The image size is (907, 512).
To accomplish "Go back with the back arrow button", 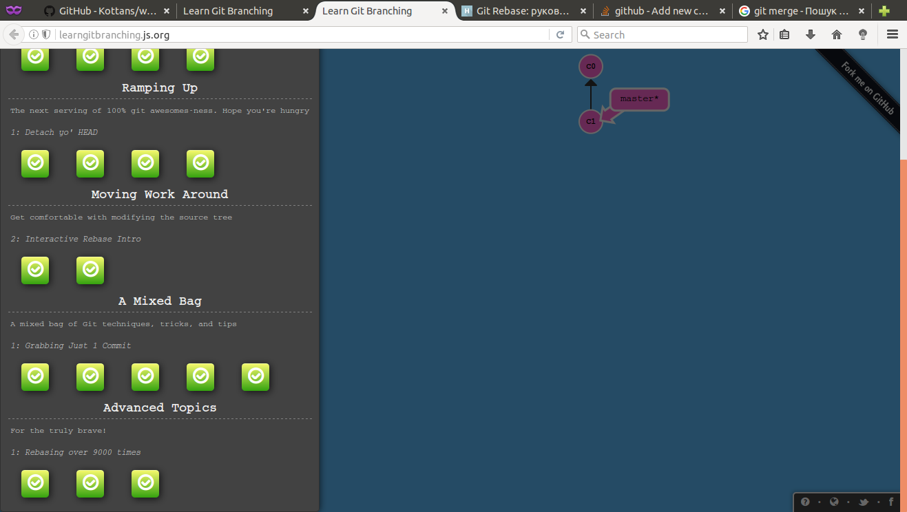I will pyautogui.click(x=13, y=34).
